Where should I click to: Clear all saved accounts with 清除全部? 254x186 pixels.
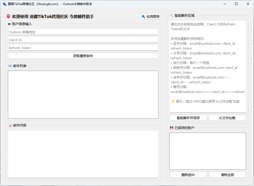coord(227,175)
